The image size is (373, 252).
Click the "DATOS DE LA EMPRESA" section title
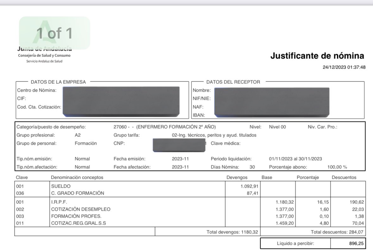point(58,82)
